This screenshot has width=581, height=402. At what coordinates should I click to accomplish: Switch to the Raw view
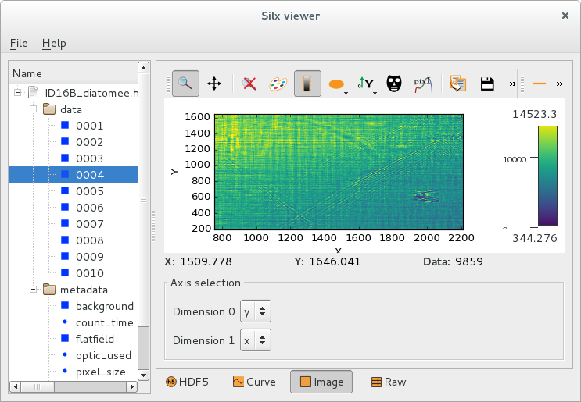(388, 382)
